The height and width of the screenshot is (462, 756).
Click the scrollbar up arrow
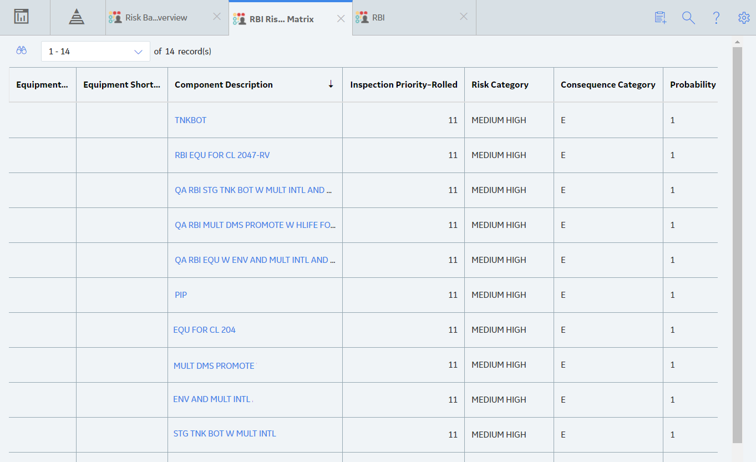click(x=737, y=42)
